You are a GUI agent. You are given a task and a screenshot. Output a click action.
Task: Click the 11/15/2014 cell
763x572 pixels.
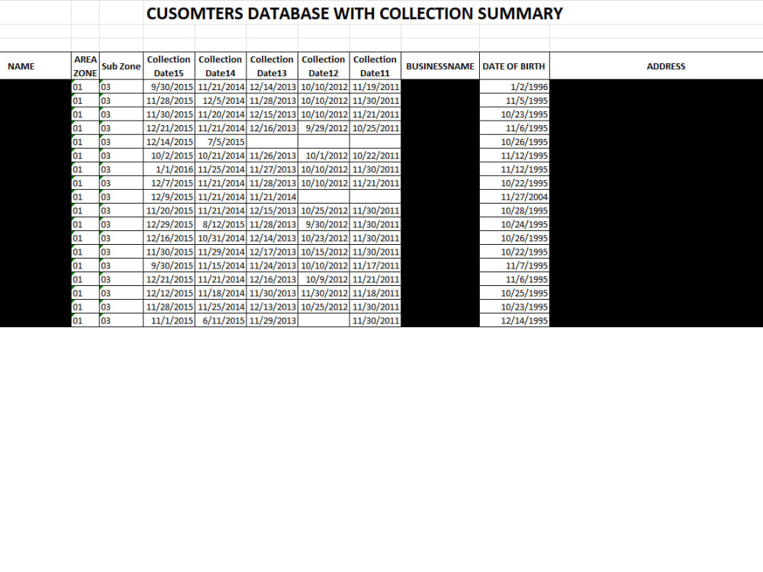tap(221, 265)
